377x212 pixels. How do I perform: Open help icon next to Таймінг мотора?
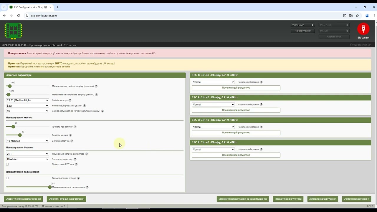(x=70, y=100)
